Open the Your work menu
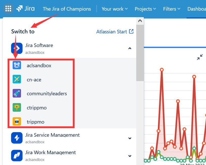The image size is (206, 165). point(114,9)
